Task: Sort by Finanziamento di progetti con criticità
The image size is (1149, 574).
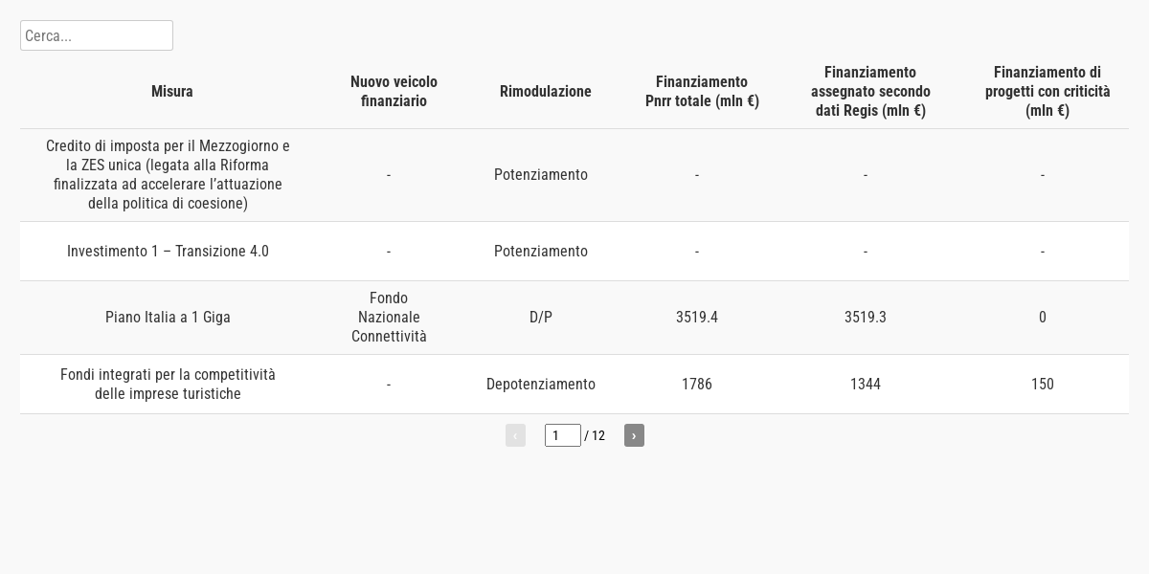Action: tap(1048, 92)
